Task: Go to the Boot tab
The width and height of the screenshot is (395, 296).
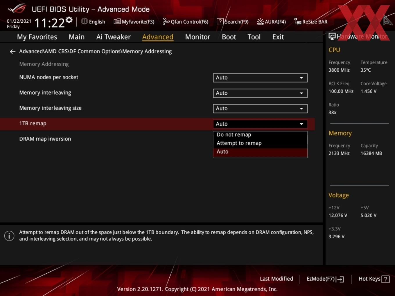Action: point(229,37)
